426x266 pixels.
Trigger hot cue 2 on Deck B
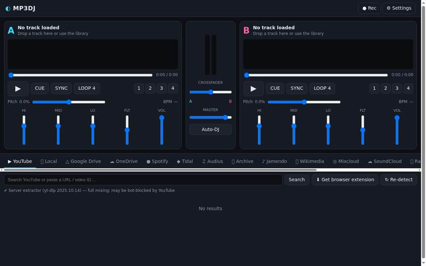click(386, 88)
